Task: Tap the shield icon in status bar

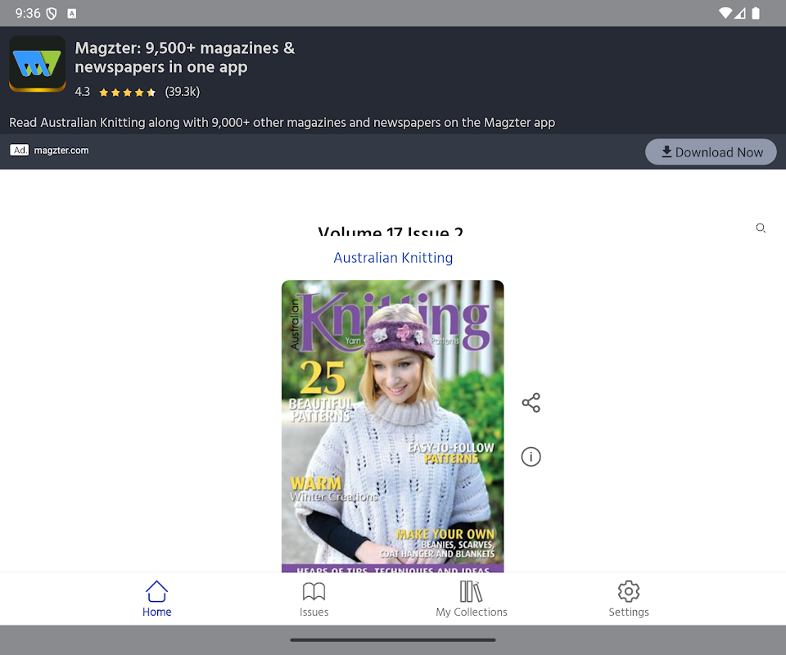Action: click(51, 14)
